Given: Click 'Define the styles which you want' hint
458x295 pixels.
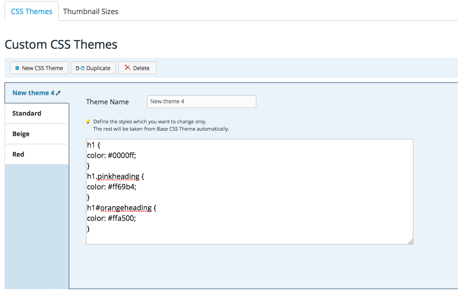Looking at the screenshot, I should coord(150,122).
